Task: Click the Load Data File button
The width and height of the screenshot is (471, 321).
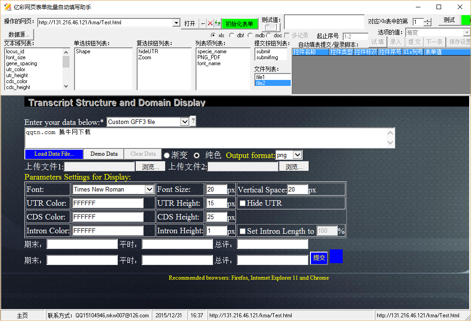Action: pyautogui.click(x=55, y=154)
